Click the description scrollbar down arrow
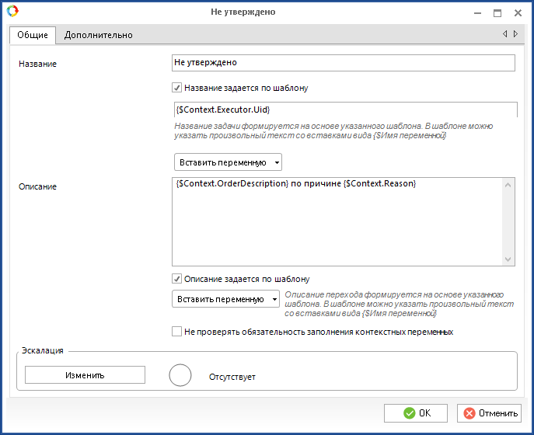Viewport: 534px width, 435px height. click(508, 260)
